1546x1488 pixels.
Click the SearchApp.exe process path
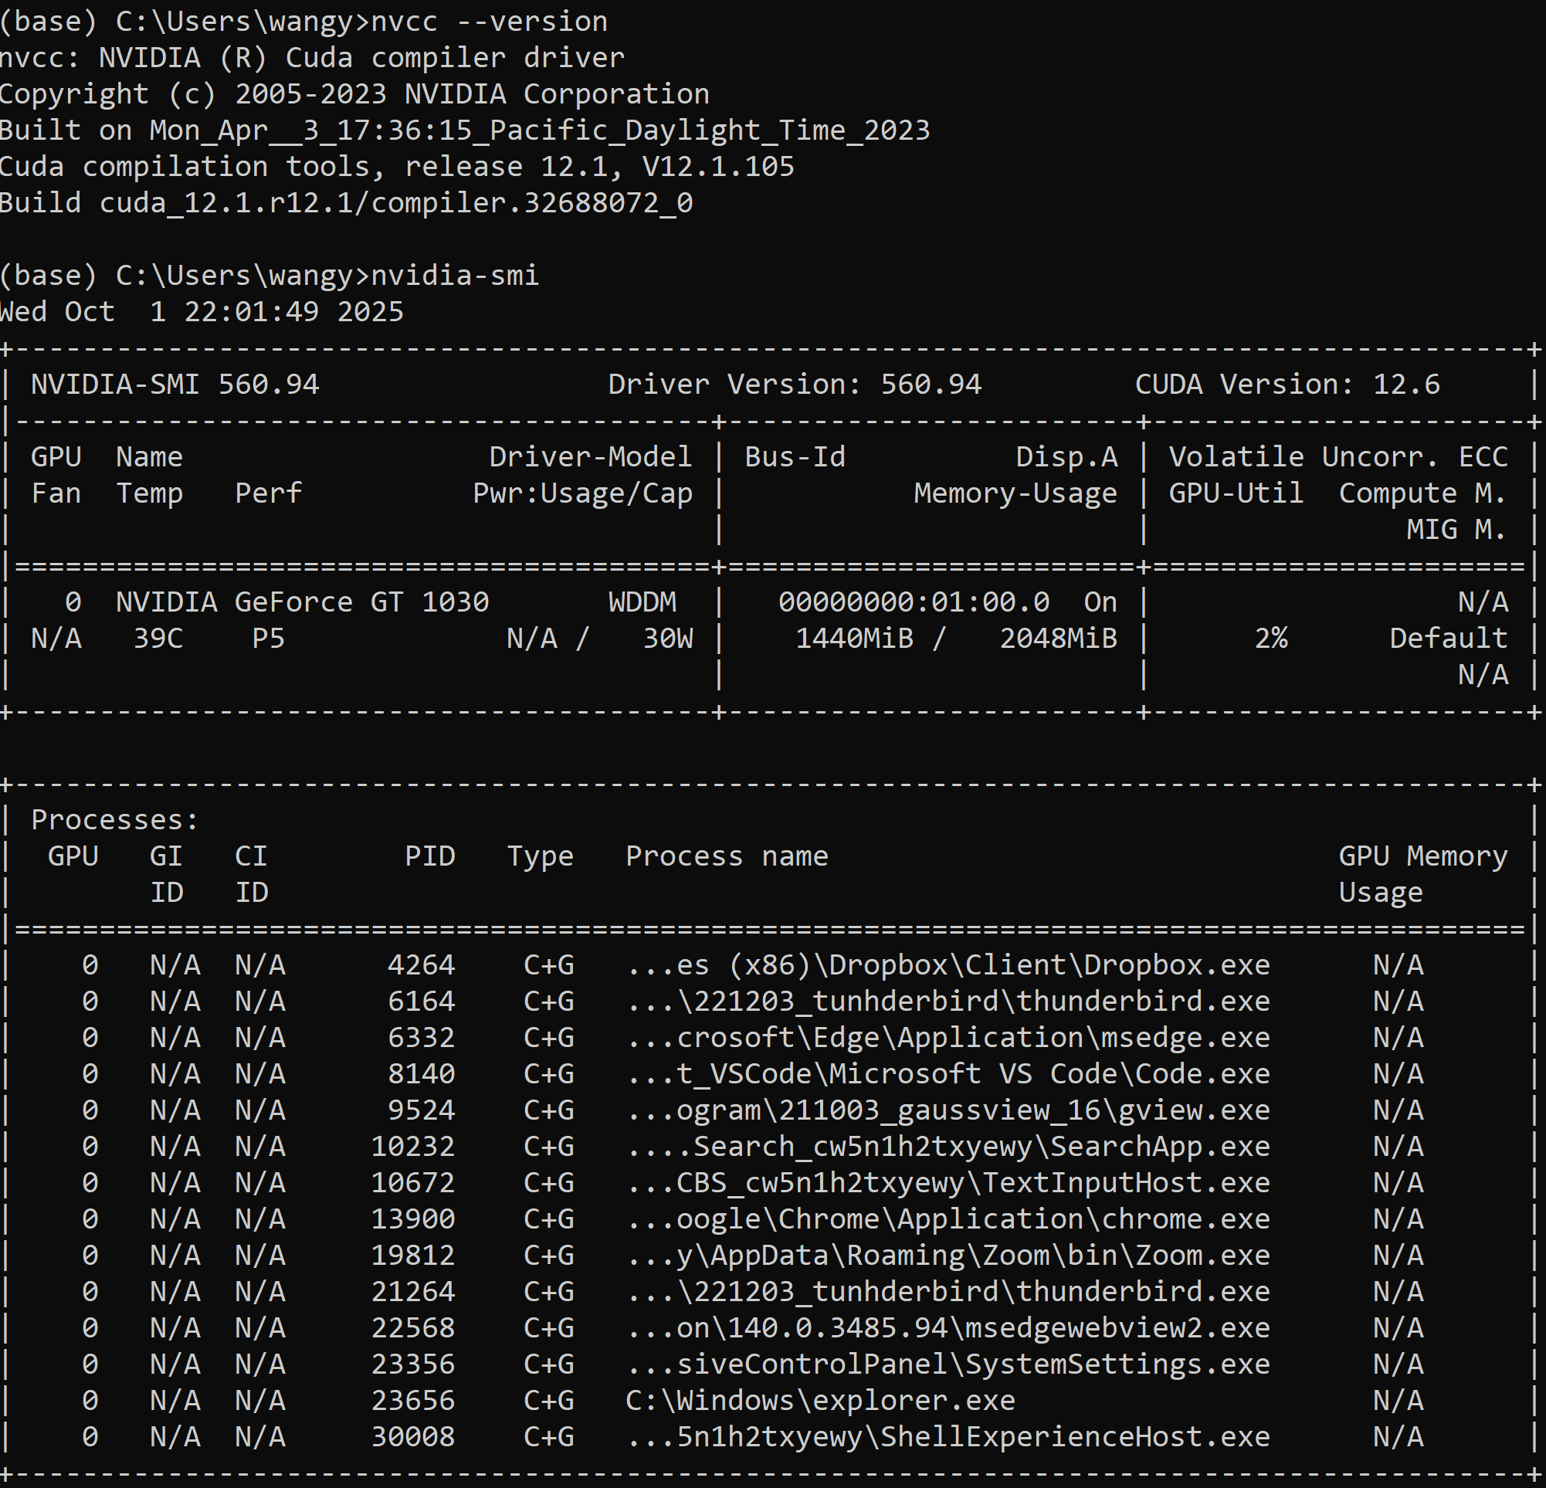point(948,1147)
